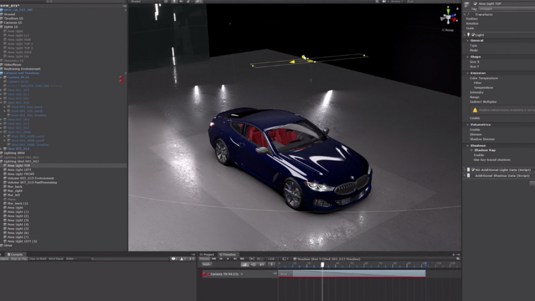The height and width of the screenshot is (301, 535).
Task: Select the Console tab
Action: (16, 254)
